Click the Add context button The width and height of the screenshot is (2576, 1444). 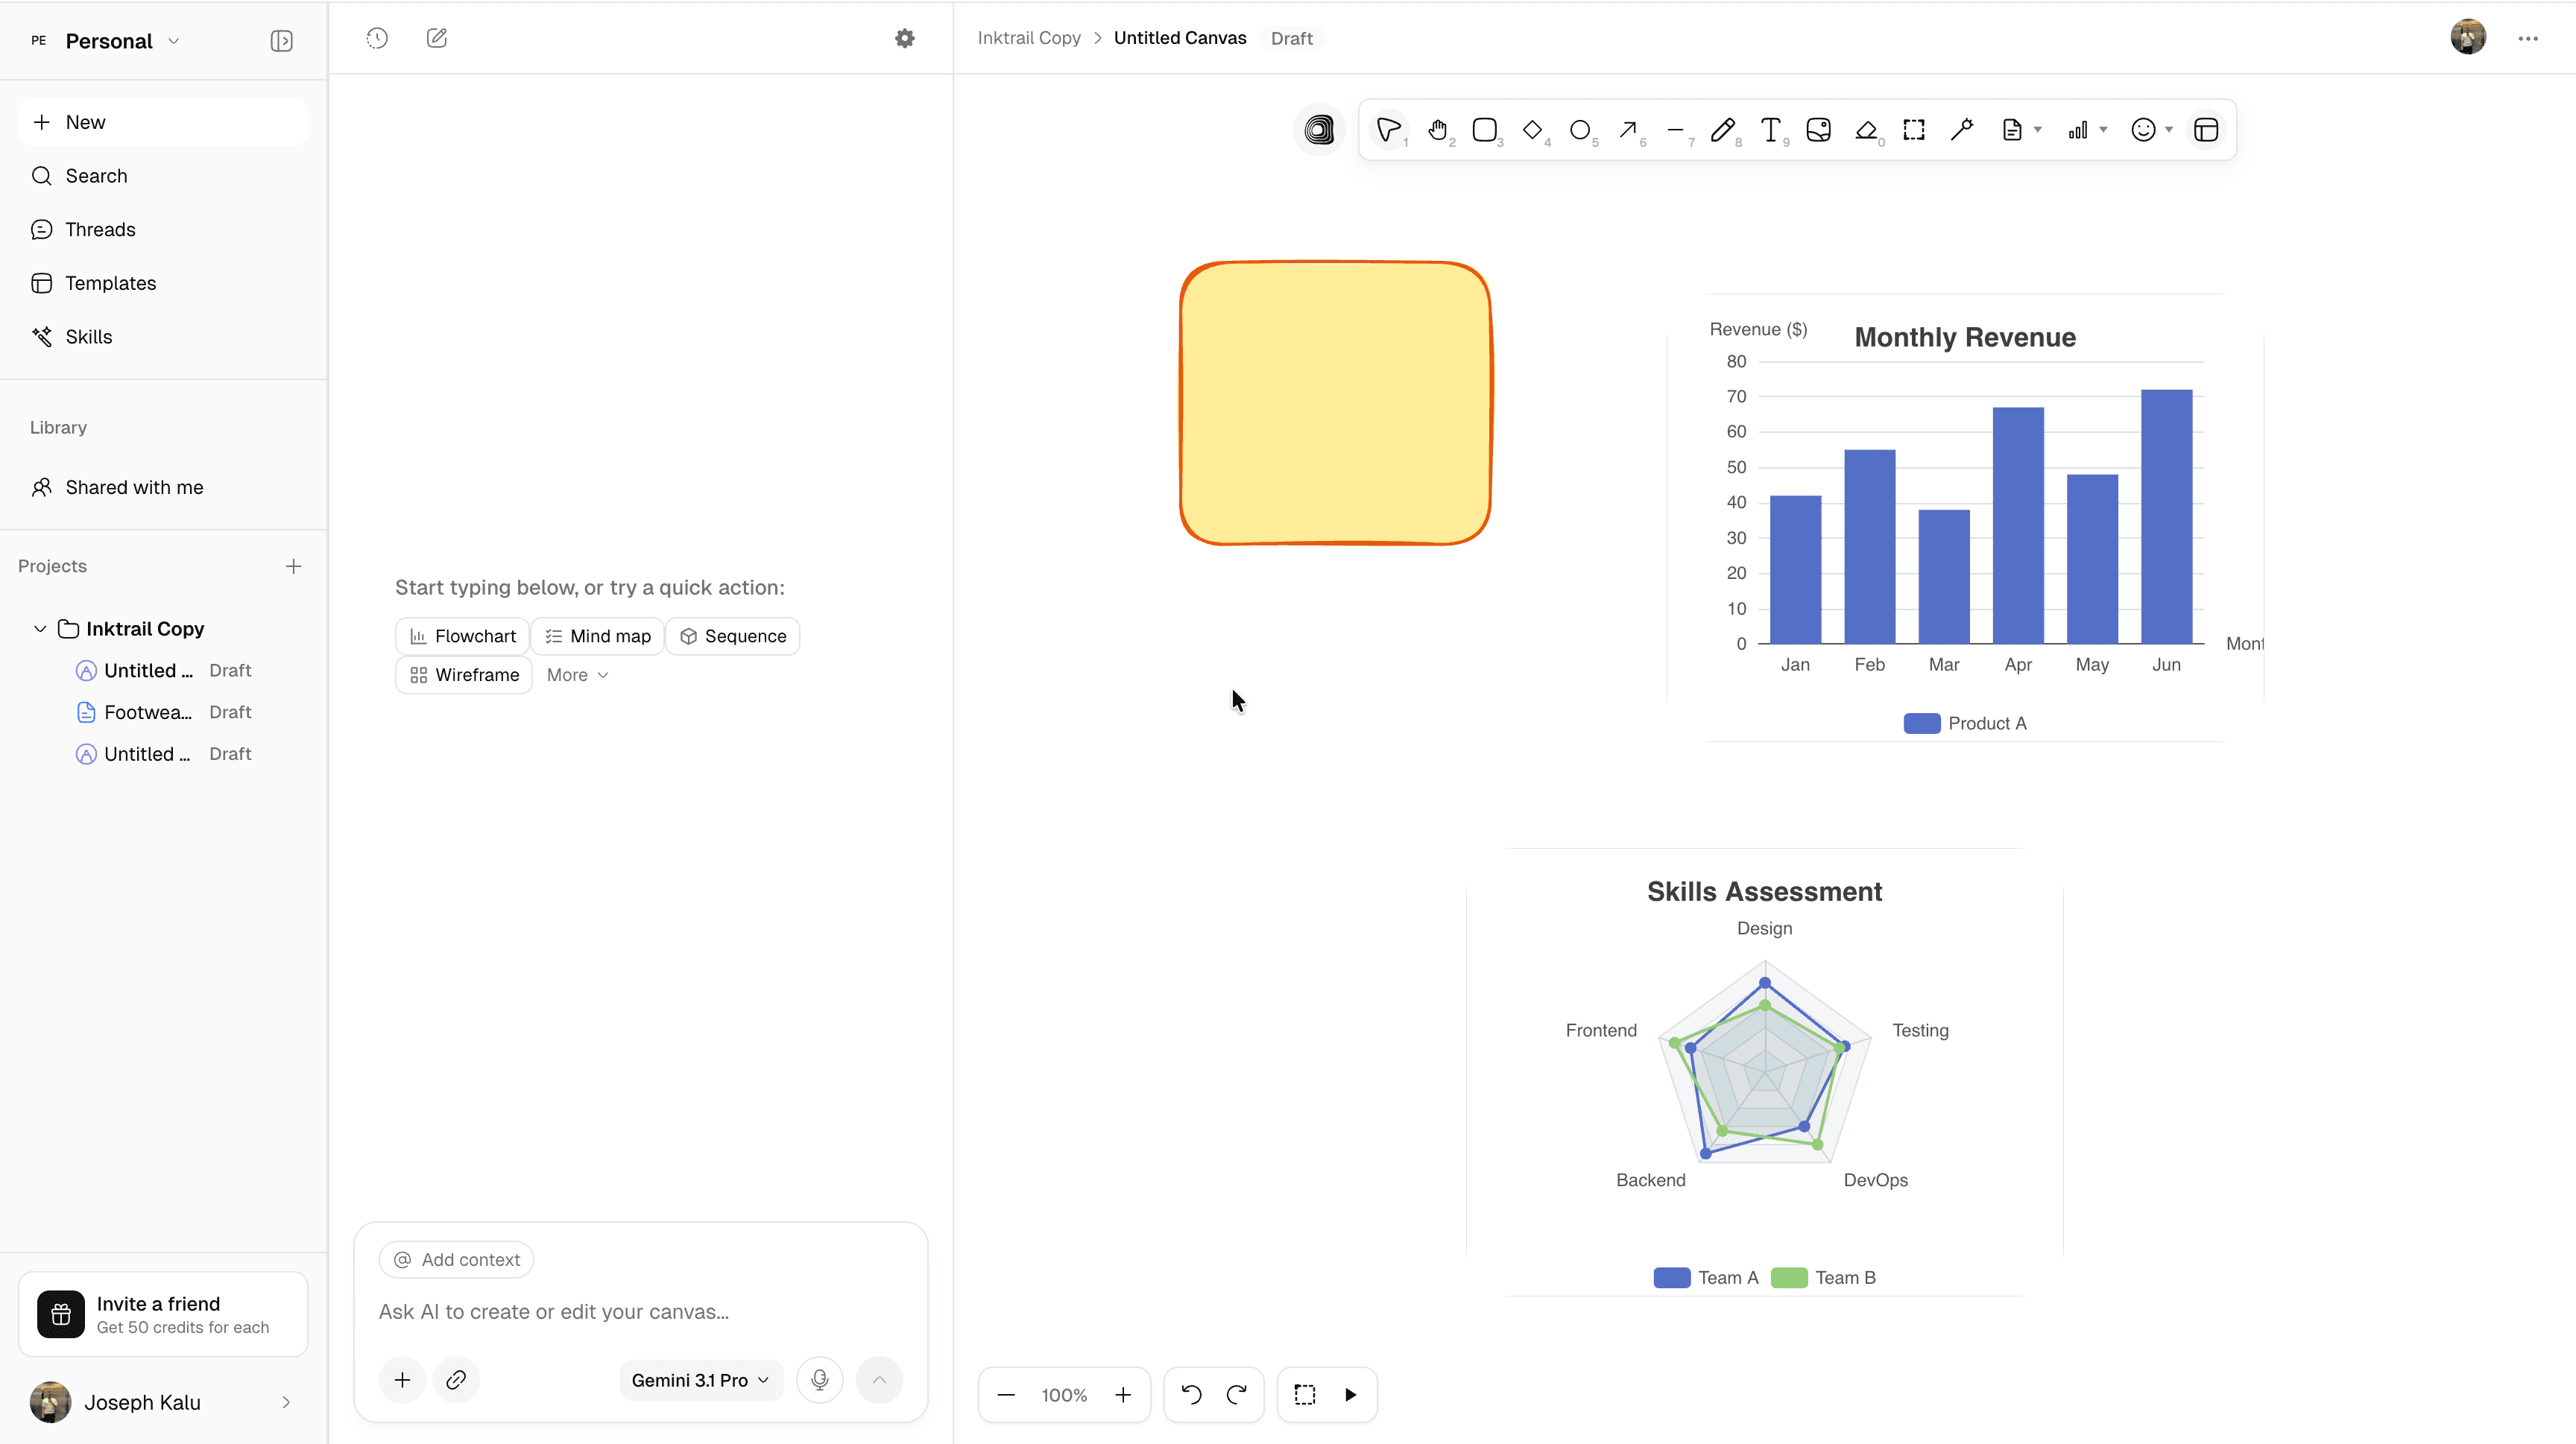456,1260
